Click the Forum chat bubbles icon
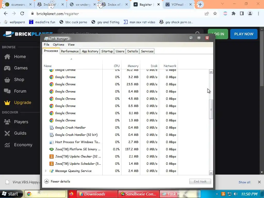The width and height of the screenshot is (264, 198). (x=7, y=91)
